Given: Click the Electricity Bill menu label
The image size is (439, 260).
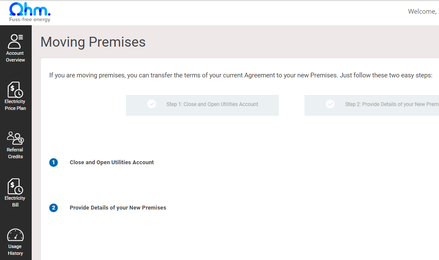Looking at the screenshot, I should tap(15, 202).
